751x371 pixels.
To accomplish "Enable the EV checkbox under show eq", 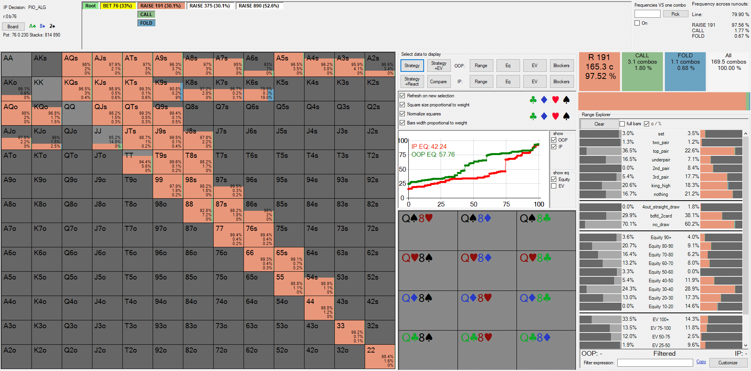I will coord(554,186).
